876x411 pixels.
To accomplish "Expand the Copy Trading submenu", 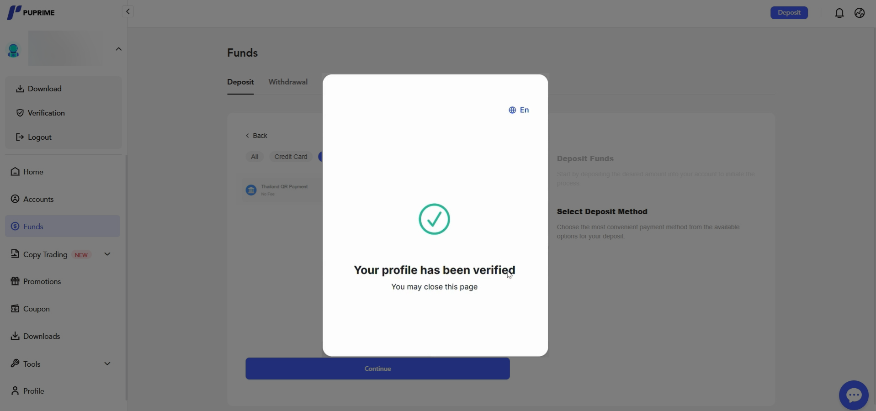I will pos(107,254).
